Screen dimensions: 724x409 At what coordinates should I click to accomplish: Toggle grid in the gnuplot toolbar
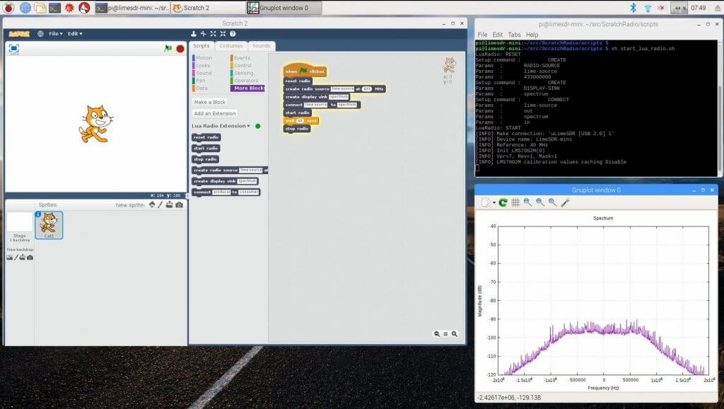pos(515,202)
